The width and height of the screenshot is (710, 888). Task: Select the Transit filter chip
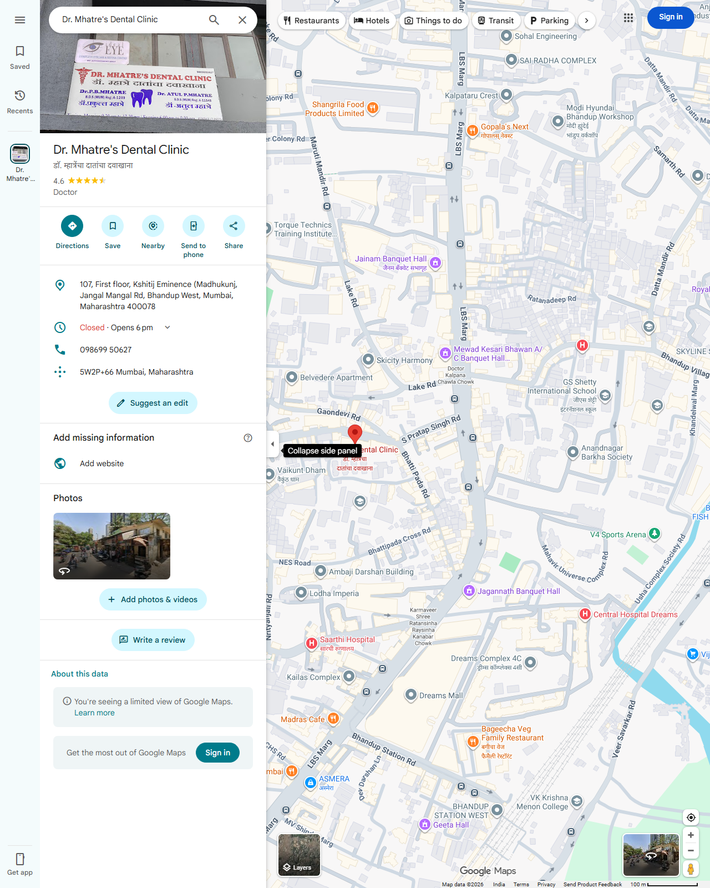(x=496, y=21)
